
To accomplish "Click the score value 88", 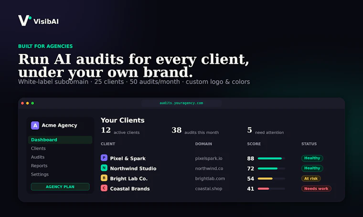I will [x=250, y=158].
